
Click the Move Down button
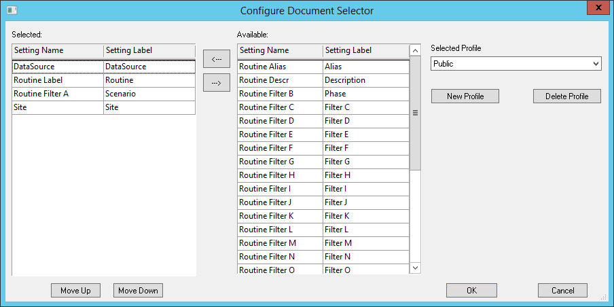coord(138,291)
